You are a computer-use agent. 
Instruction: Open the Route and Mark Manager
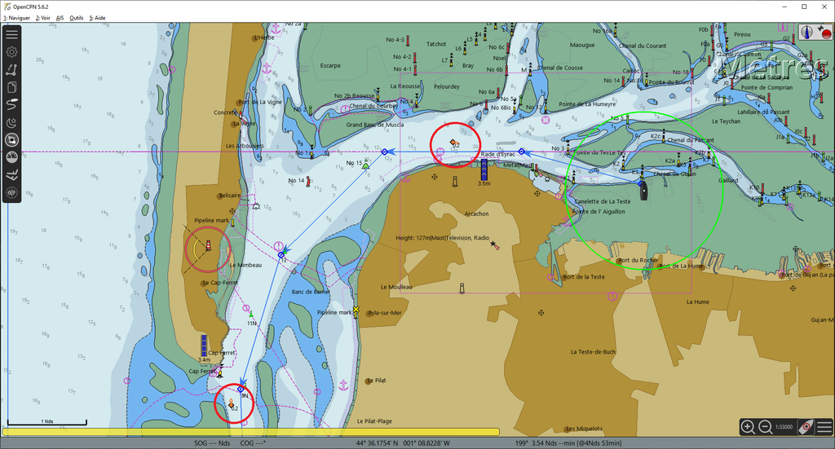coord(11,86)
